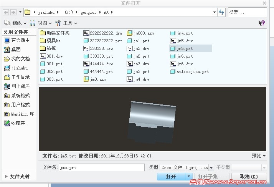Open the 类型 Creo file type dropdown

(211, 167)
